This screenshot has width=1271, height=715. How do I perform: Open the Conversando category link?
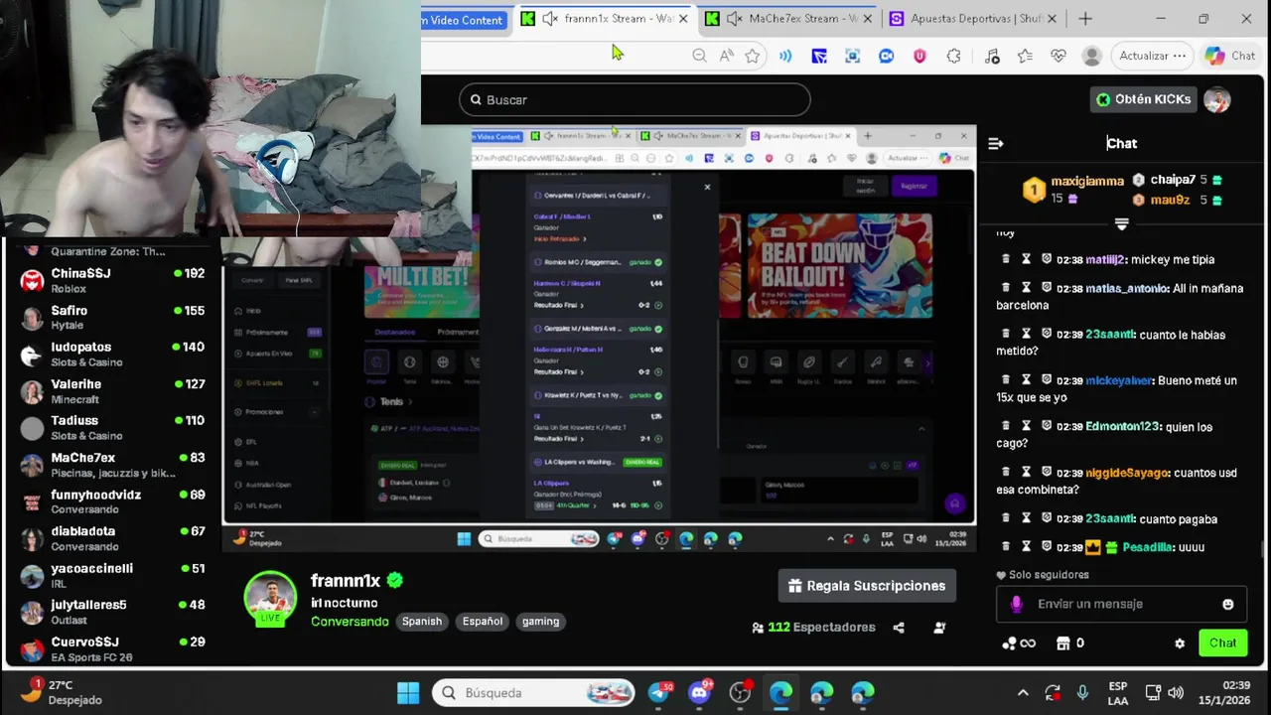[350, 622]
